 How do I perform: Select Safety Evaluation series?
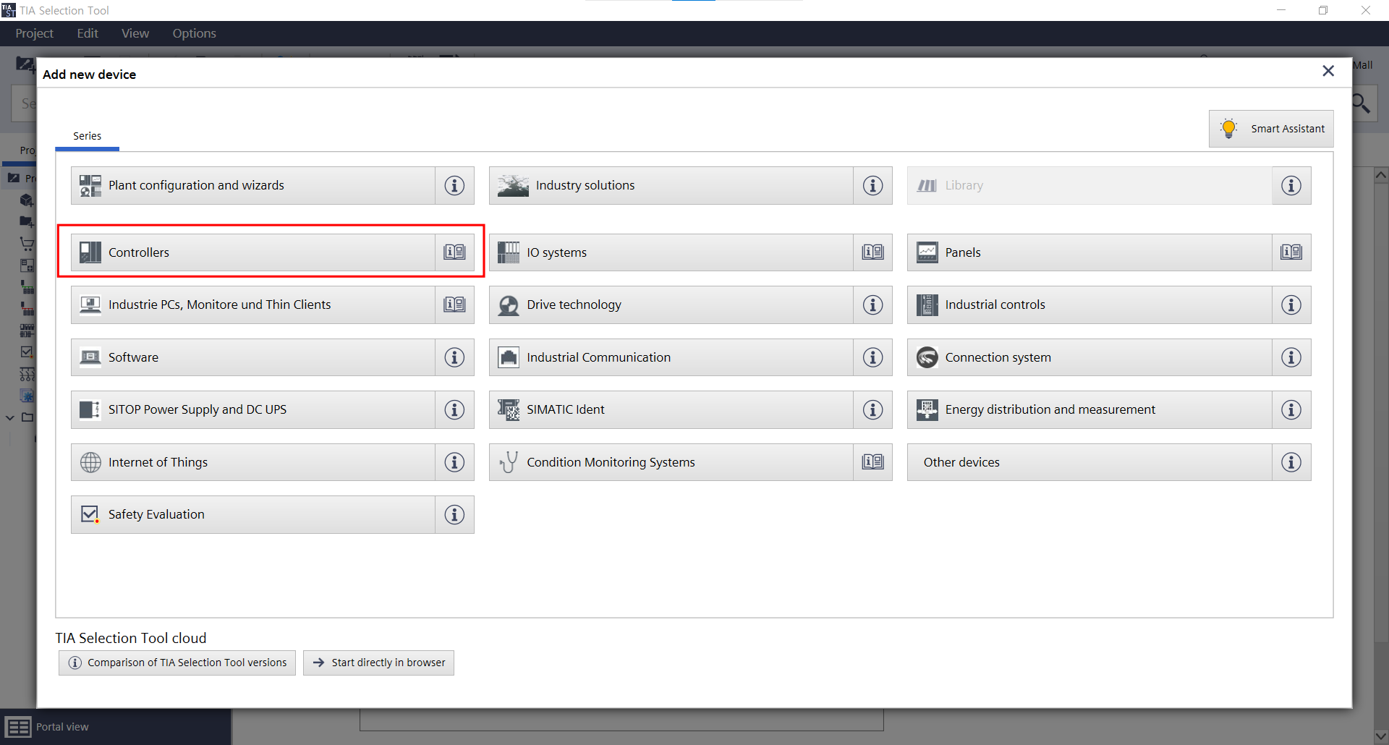[253, 514]
